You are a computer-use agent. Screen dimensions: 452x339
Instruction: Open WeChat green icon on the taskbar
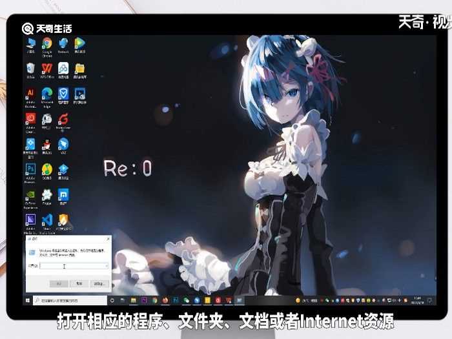[186, 301]
